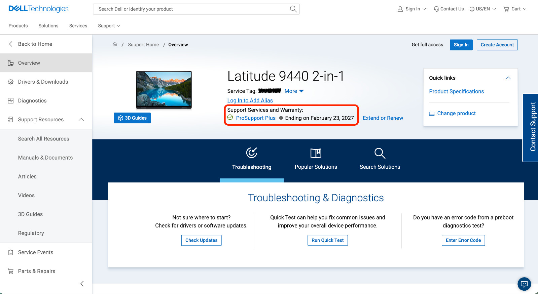Click the Overview sidebar icon
Image resolution: width=538 pixels, height=294 pixels.
pyautogui.click(x=11, y=63)
